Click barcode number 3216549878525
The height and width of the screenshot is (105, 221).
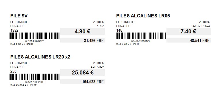click(x=35, y=41)
